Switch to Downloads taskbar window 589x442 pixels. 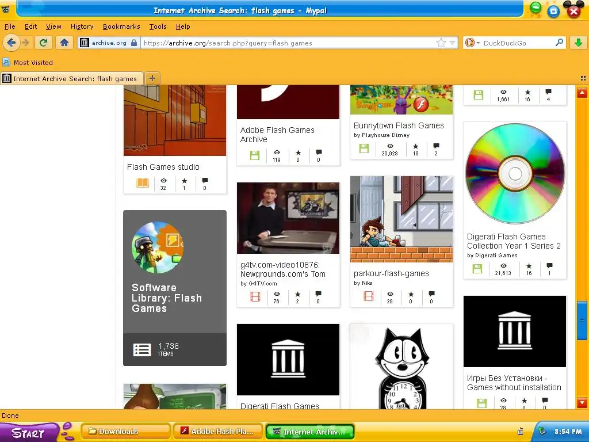[126, 432]
